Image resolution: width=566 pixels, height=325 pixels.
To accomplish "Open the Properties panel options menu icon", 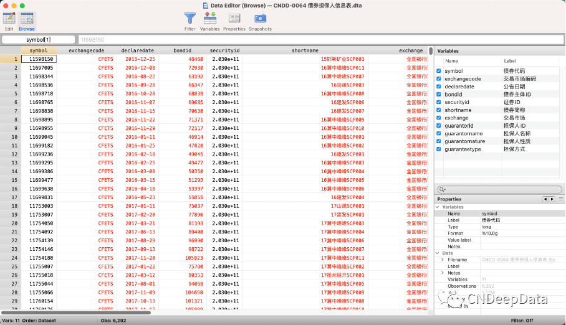I will (x=560, y=199).
